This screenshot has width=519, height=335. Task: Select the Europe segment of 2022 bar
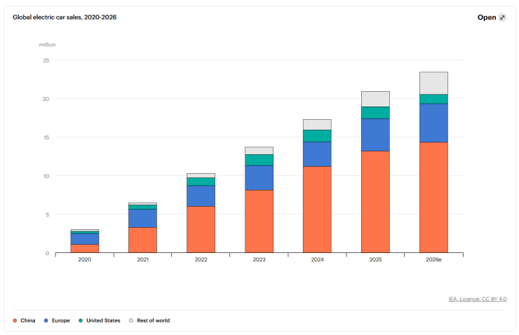[201, 196]
